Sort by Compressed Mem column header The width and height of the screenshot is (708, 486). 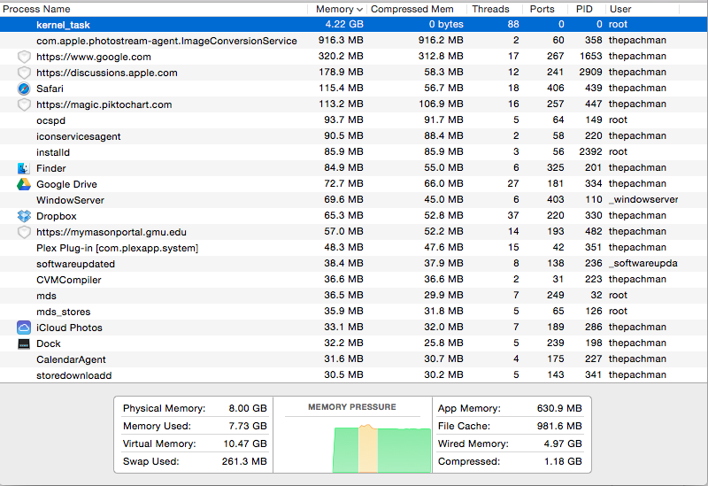pyautogui.click(x=412, y=9)
